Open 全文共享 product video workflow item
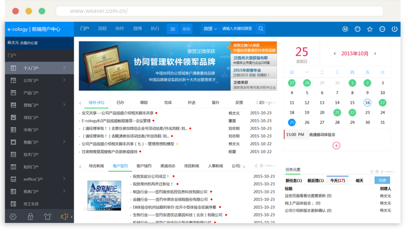413x234 pixels. (x=118, y=113)
